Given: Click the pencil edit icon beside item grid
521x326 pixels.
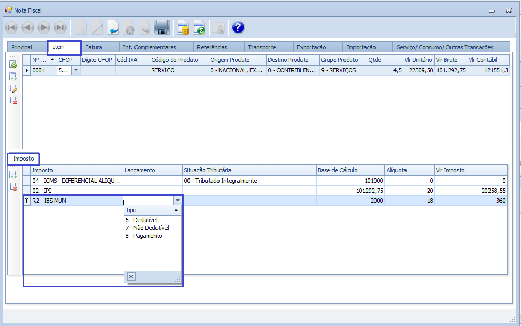Looking at the screenshot, I should (14, 88).
